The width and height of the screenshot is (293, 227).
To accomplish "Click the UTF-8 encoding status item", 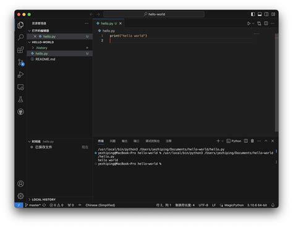I will pos(203,205).
